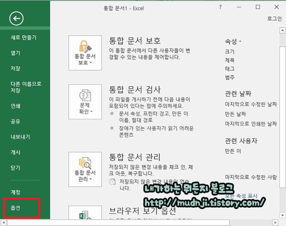Click the 브라우저 보기 옵션 heading
Screen dimensions: 286x226
coord(143,211)
